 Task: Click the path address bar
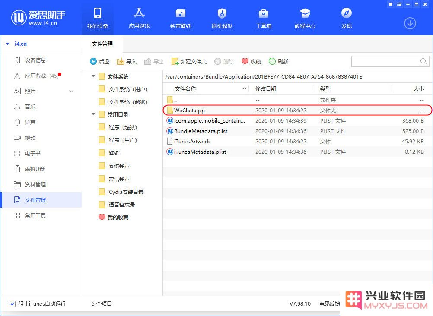298,77
